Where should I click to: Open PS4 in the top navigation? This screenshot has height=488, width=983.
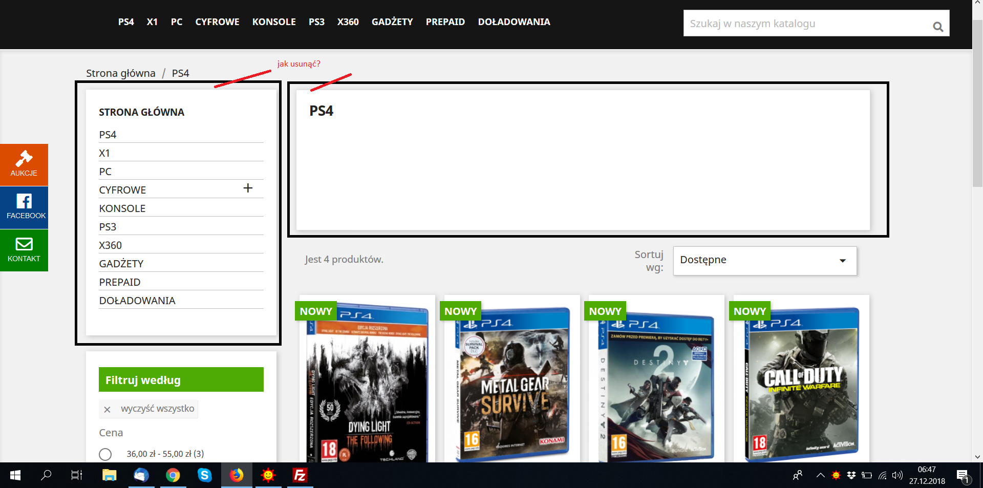click(126, 22)
